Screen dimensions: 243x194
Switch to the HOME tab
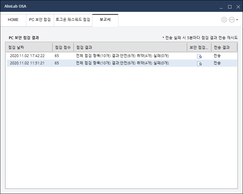(13, 20)
